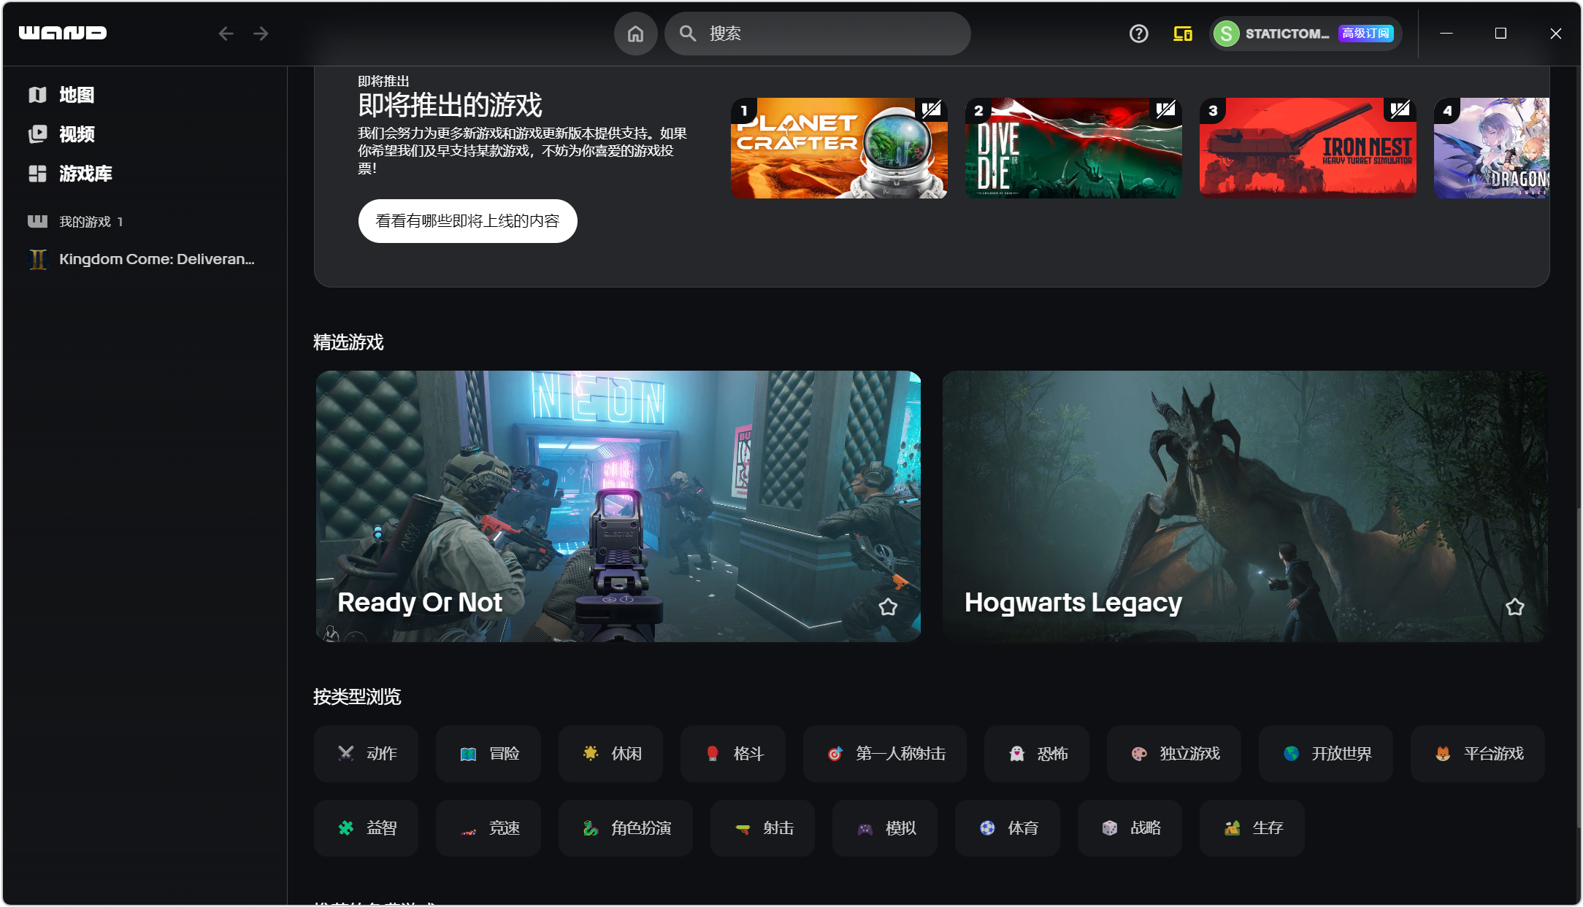
Task: Open the Home page icon
Action: pyautogui.click(x=636, y=34)
